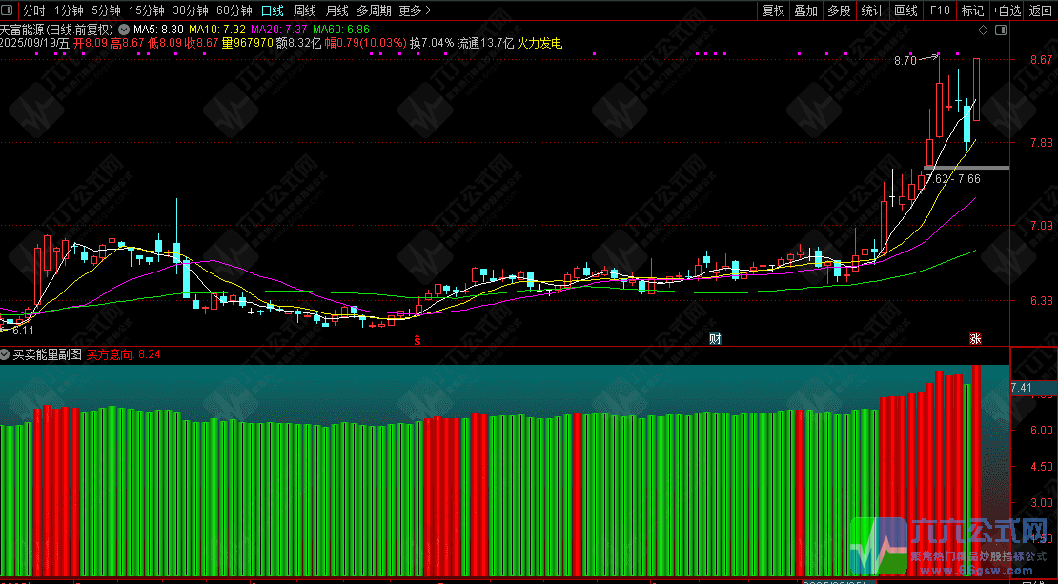Toggle the right side panel icon
Screen dimensions: 1058x584
coord(1001,30)
